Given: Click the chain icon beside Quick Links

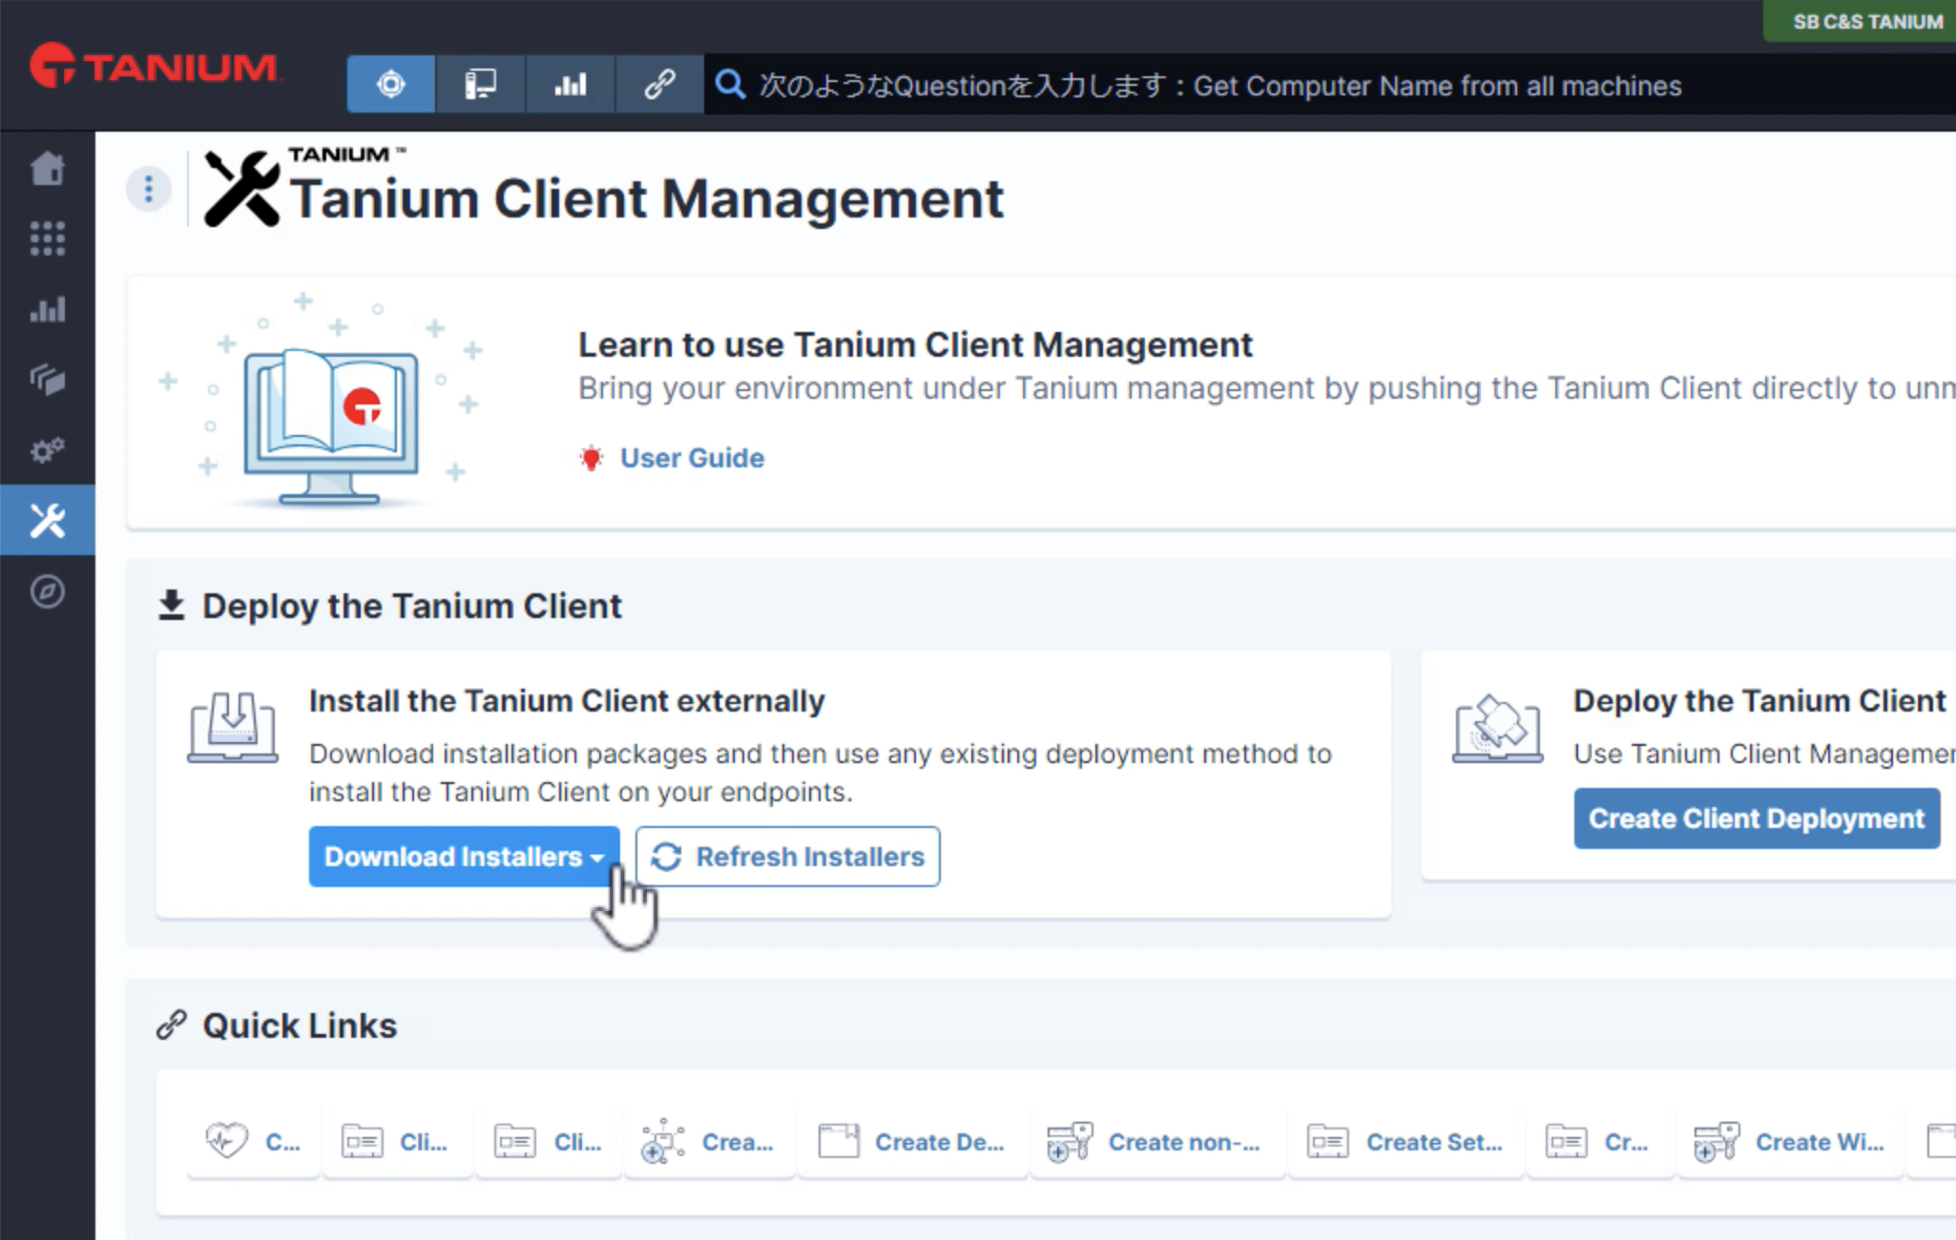Looking at the screenshot, I should [171, 1025].
